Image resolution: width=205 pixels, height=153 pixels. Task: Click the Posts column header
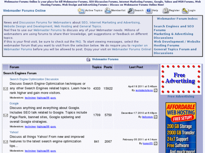pyautogui.click(x=108, y=67)
